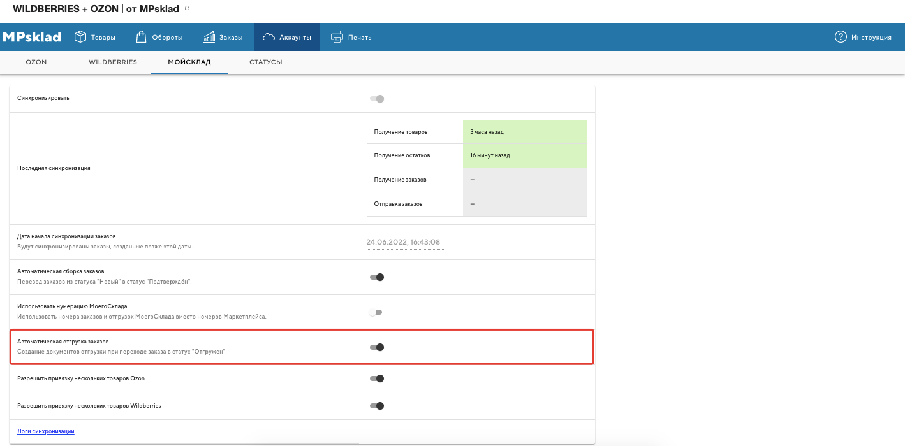Open the Обороты section
905x446 pixels.
159,37
